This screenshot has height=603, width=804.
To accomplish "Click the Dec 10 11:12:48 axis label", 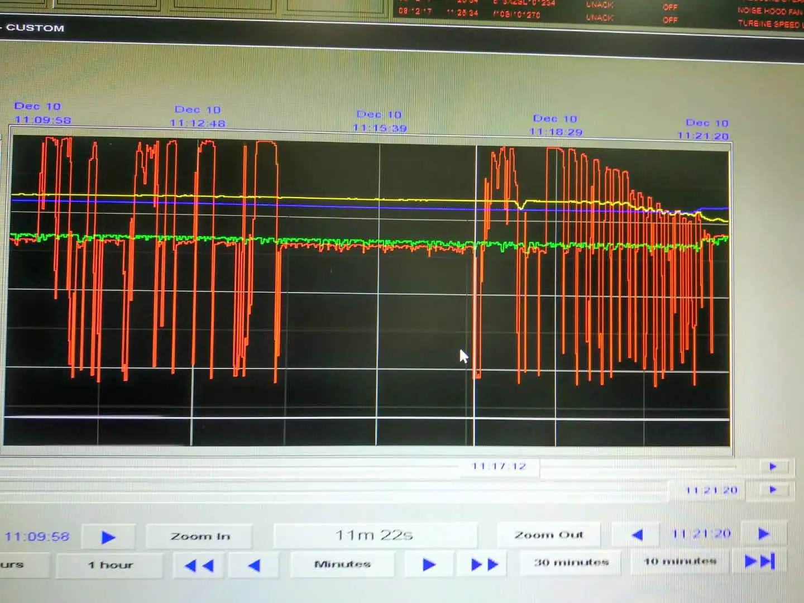I will [198, 116].
